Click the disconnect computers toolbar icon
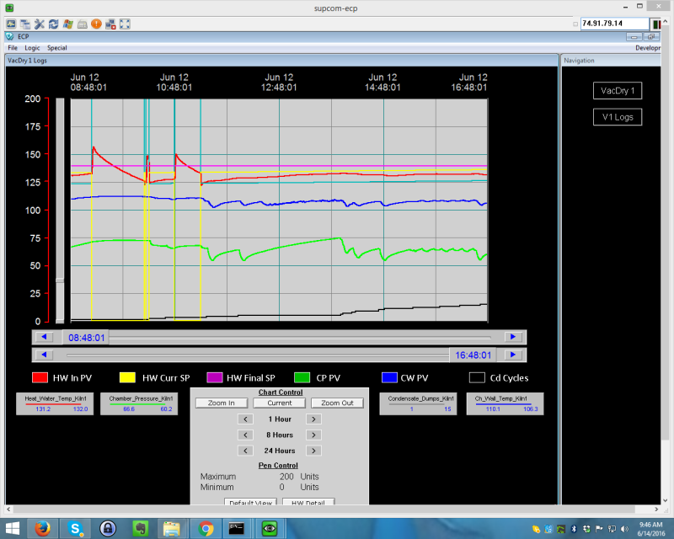 coord(110,24)
